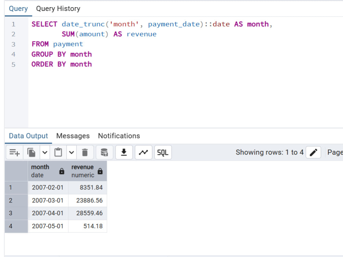Open the Query History tab
The image size is (343, 257).
tap(58, 9)
